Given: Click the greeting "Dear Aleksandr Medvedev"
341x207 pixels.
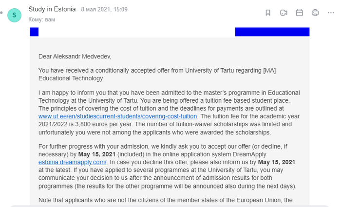Looking at the screenshot, I should 76,56.
